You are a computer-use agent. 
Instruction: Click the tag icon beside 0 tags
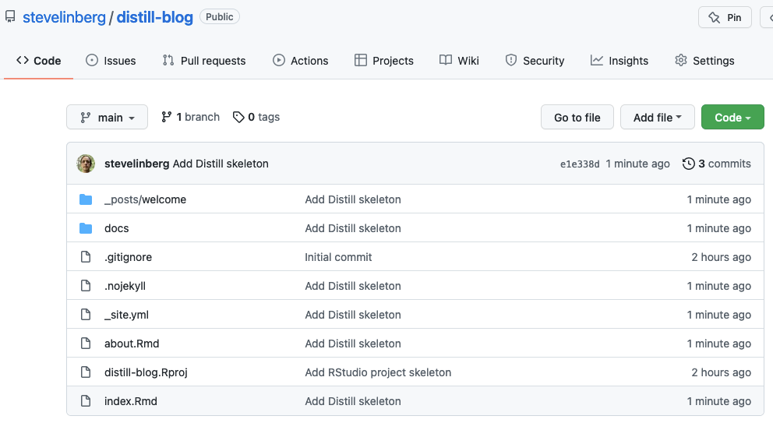point(238,117)
